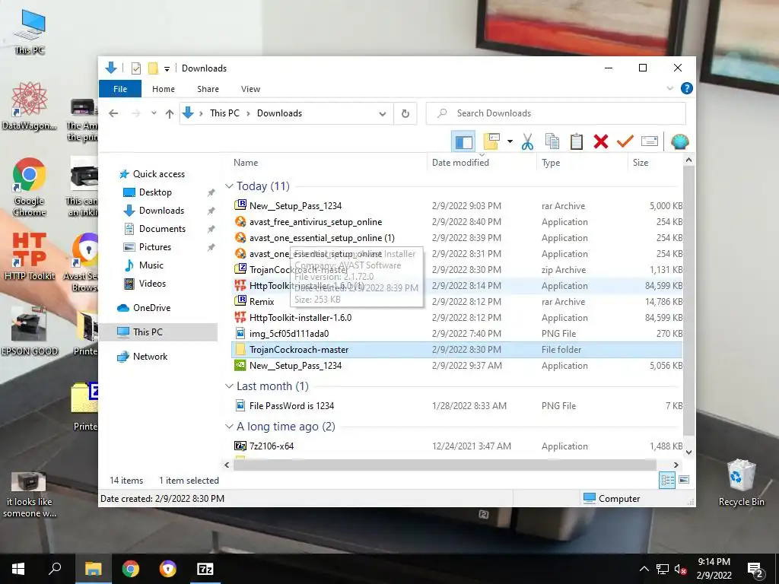
Task: Click the red X Delete icon
Action: tap(601, 142)
